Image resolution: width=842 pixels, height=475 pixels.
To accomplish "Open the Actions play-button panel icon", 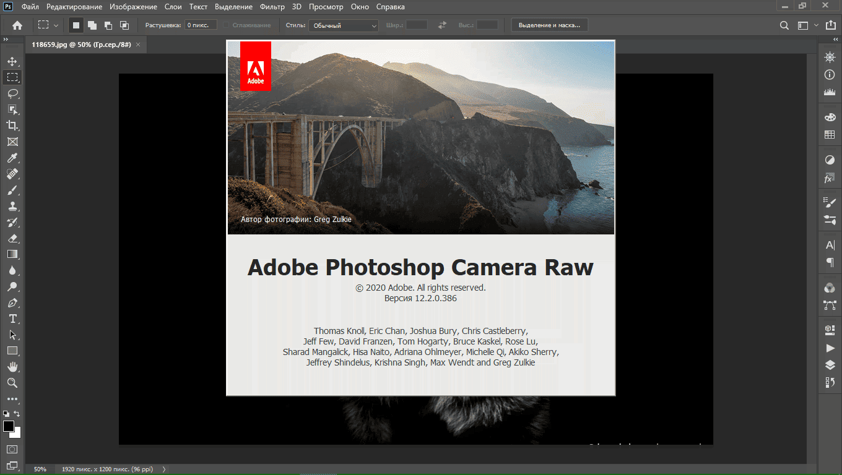I will point(830,348).
